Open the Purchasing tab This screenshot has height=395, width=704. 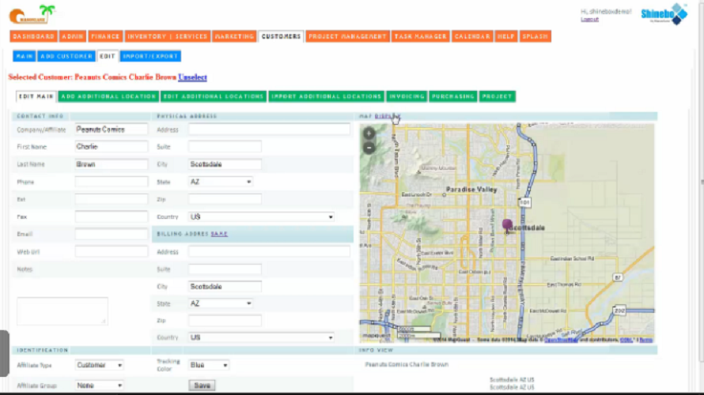453,96
